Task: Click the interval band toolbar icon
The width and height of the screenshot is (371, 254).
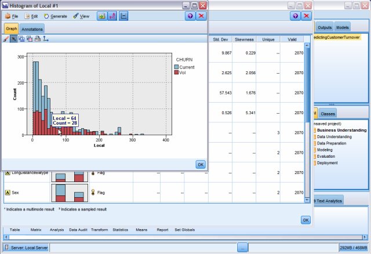Action: 123,16
